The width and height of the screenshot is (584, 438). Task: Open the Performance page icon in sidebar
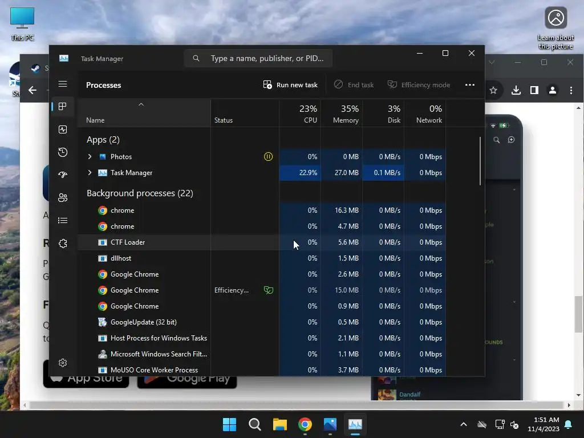point(63,129)
